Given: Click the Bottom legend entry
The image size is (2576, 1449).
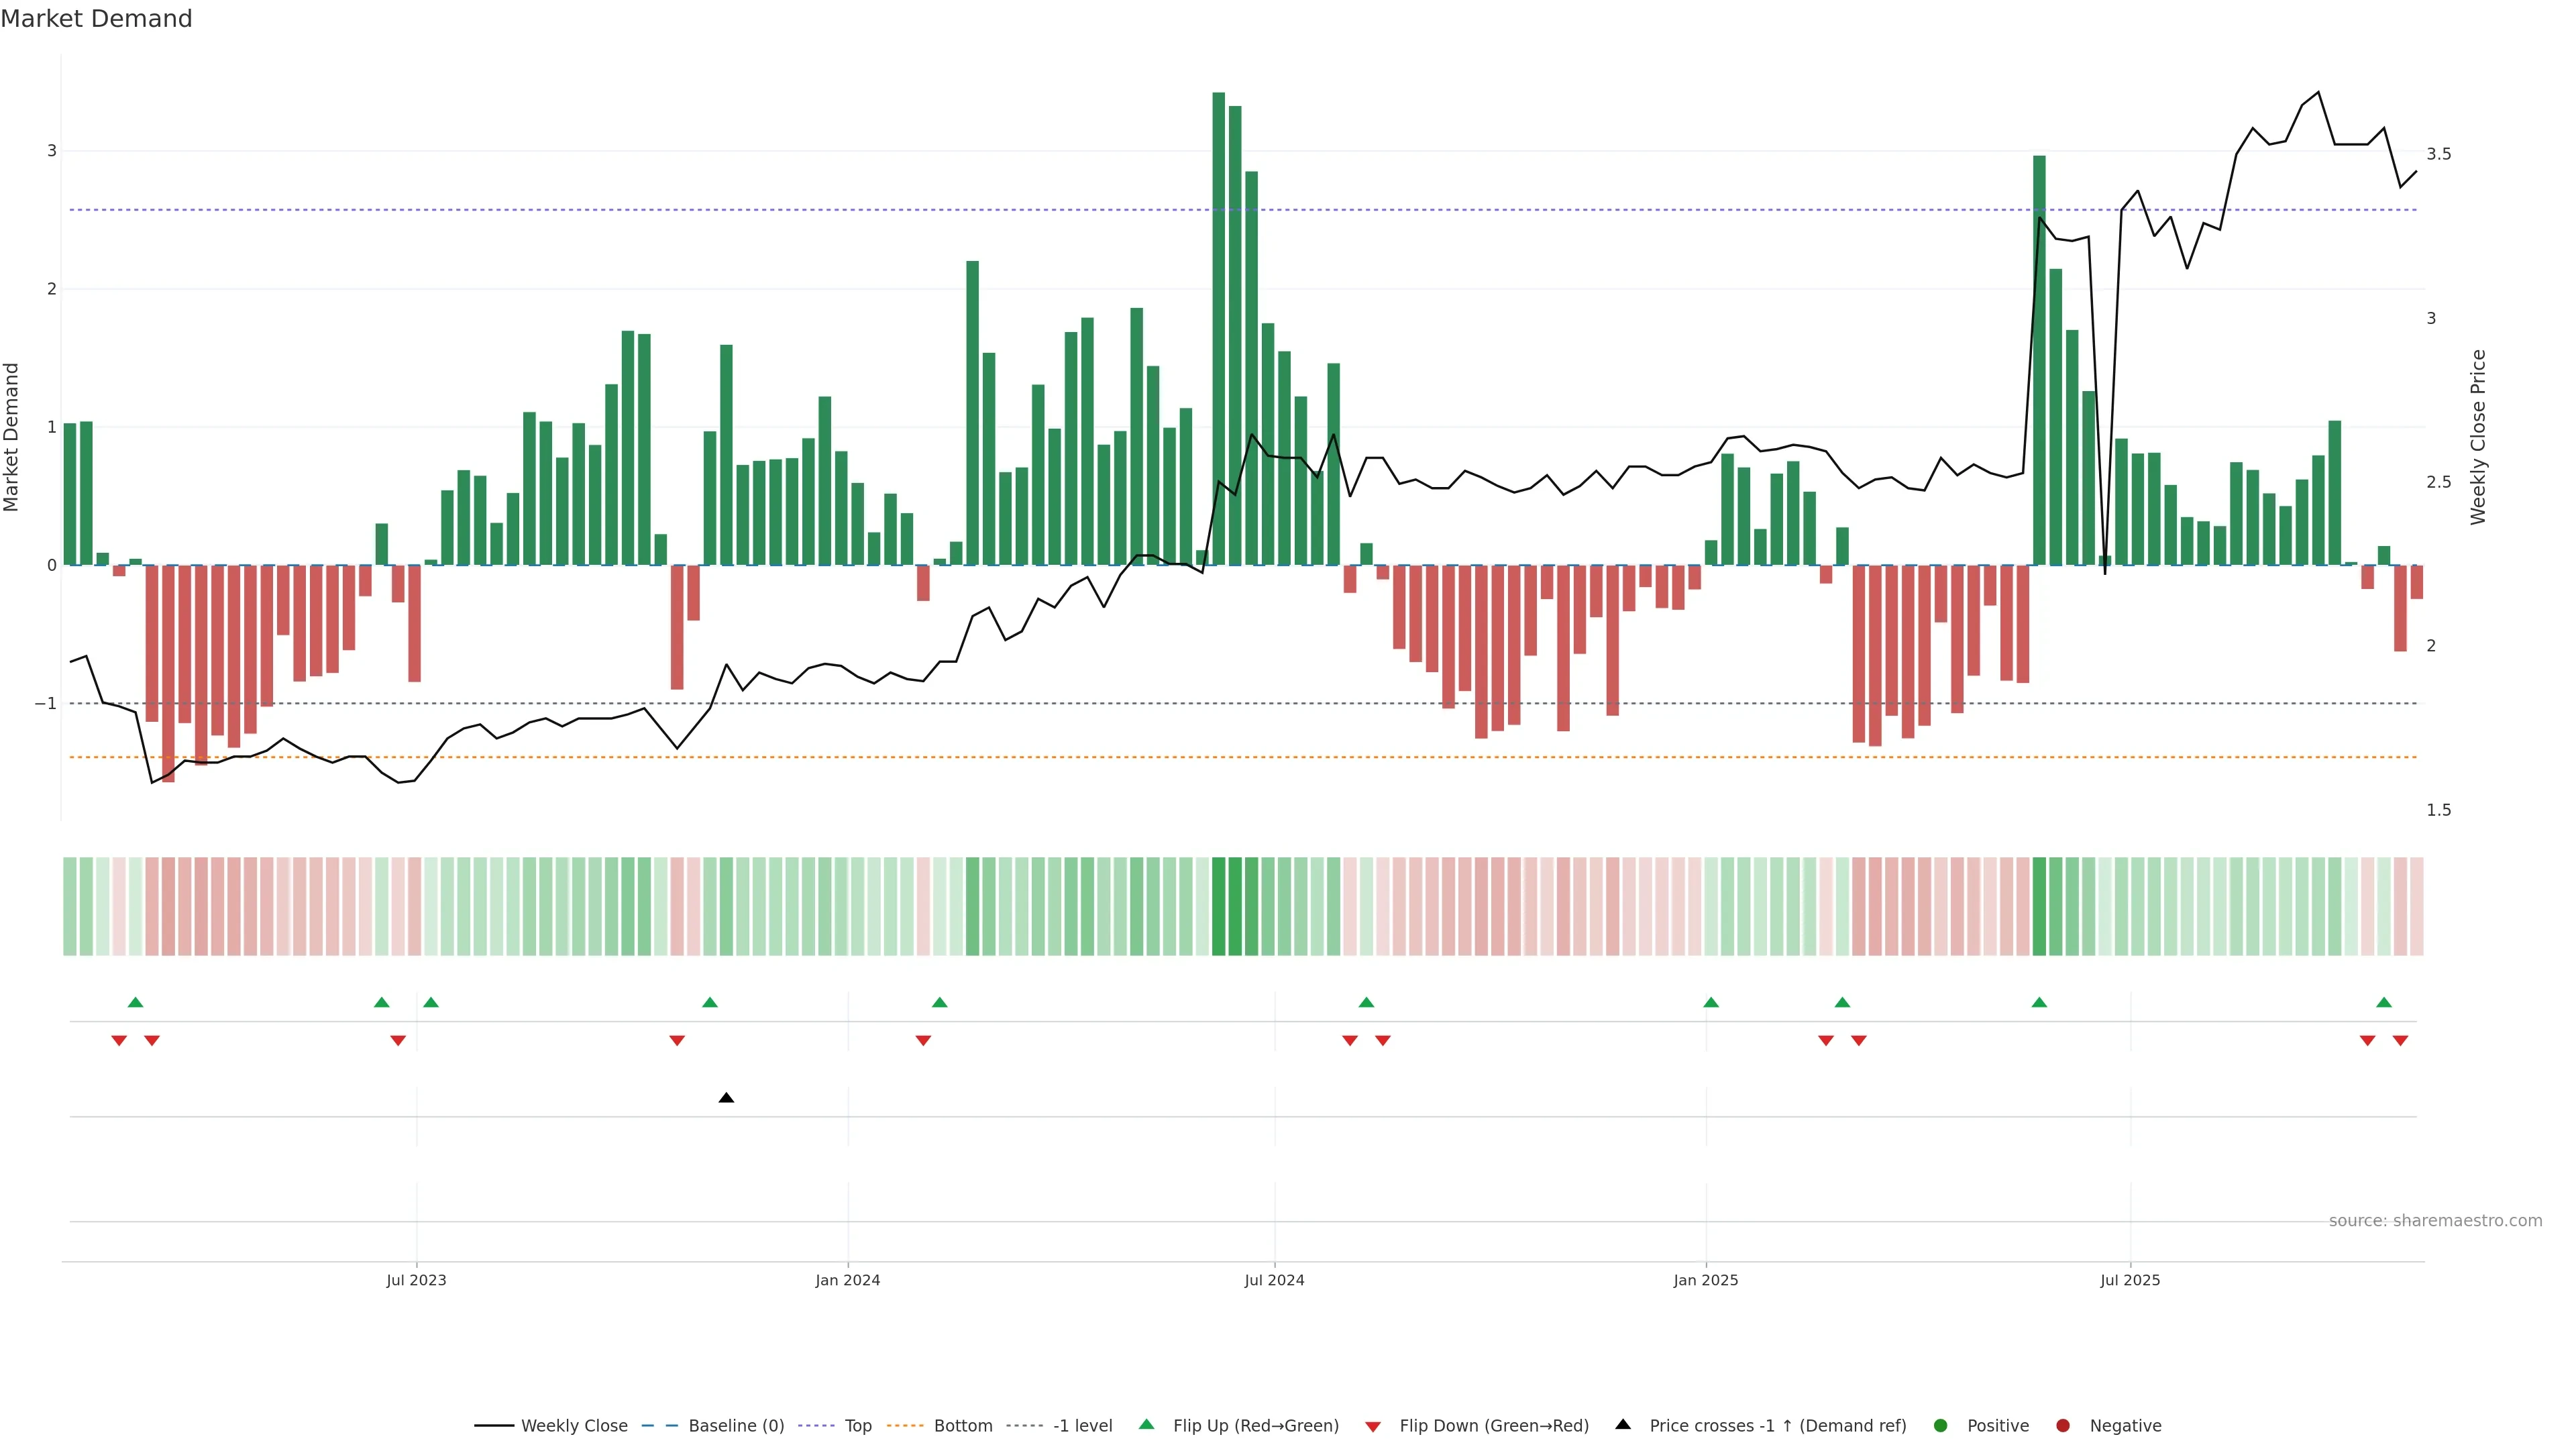Looking at the screenshot, I should (962, 1426).
